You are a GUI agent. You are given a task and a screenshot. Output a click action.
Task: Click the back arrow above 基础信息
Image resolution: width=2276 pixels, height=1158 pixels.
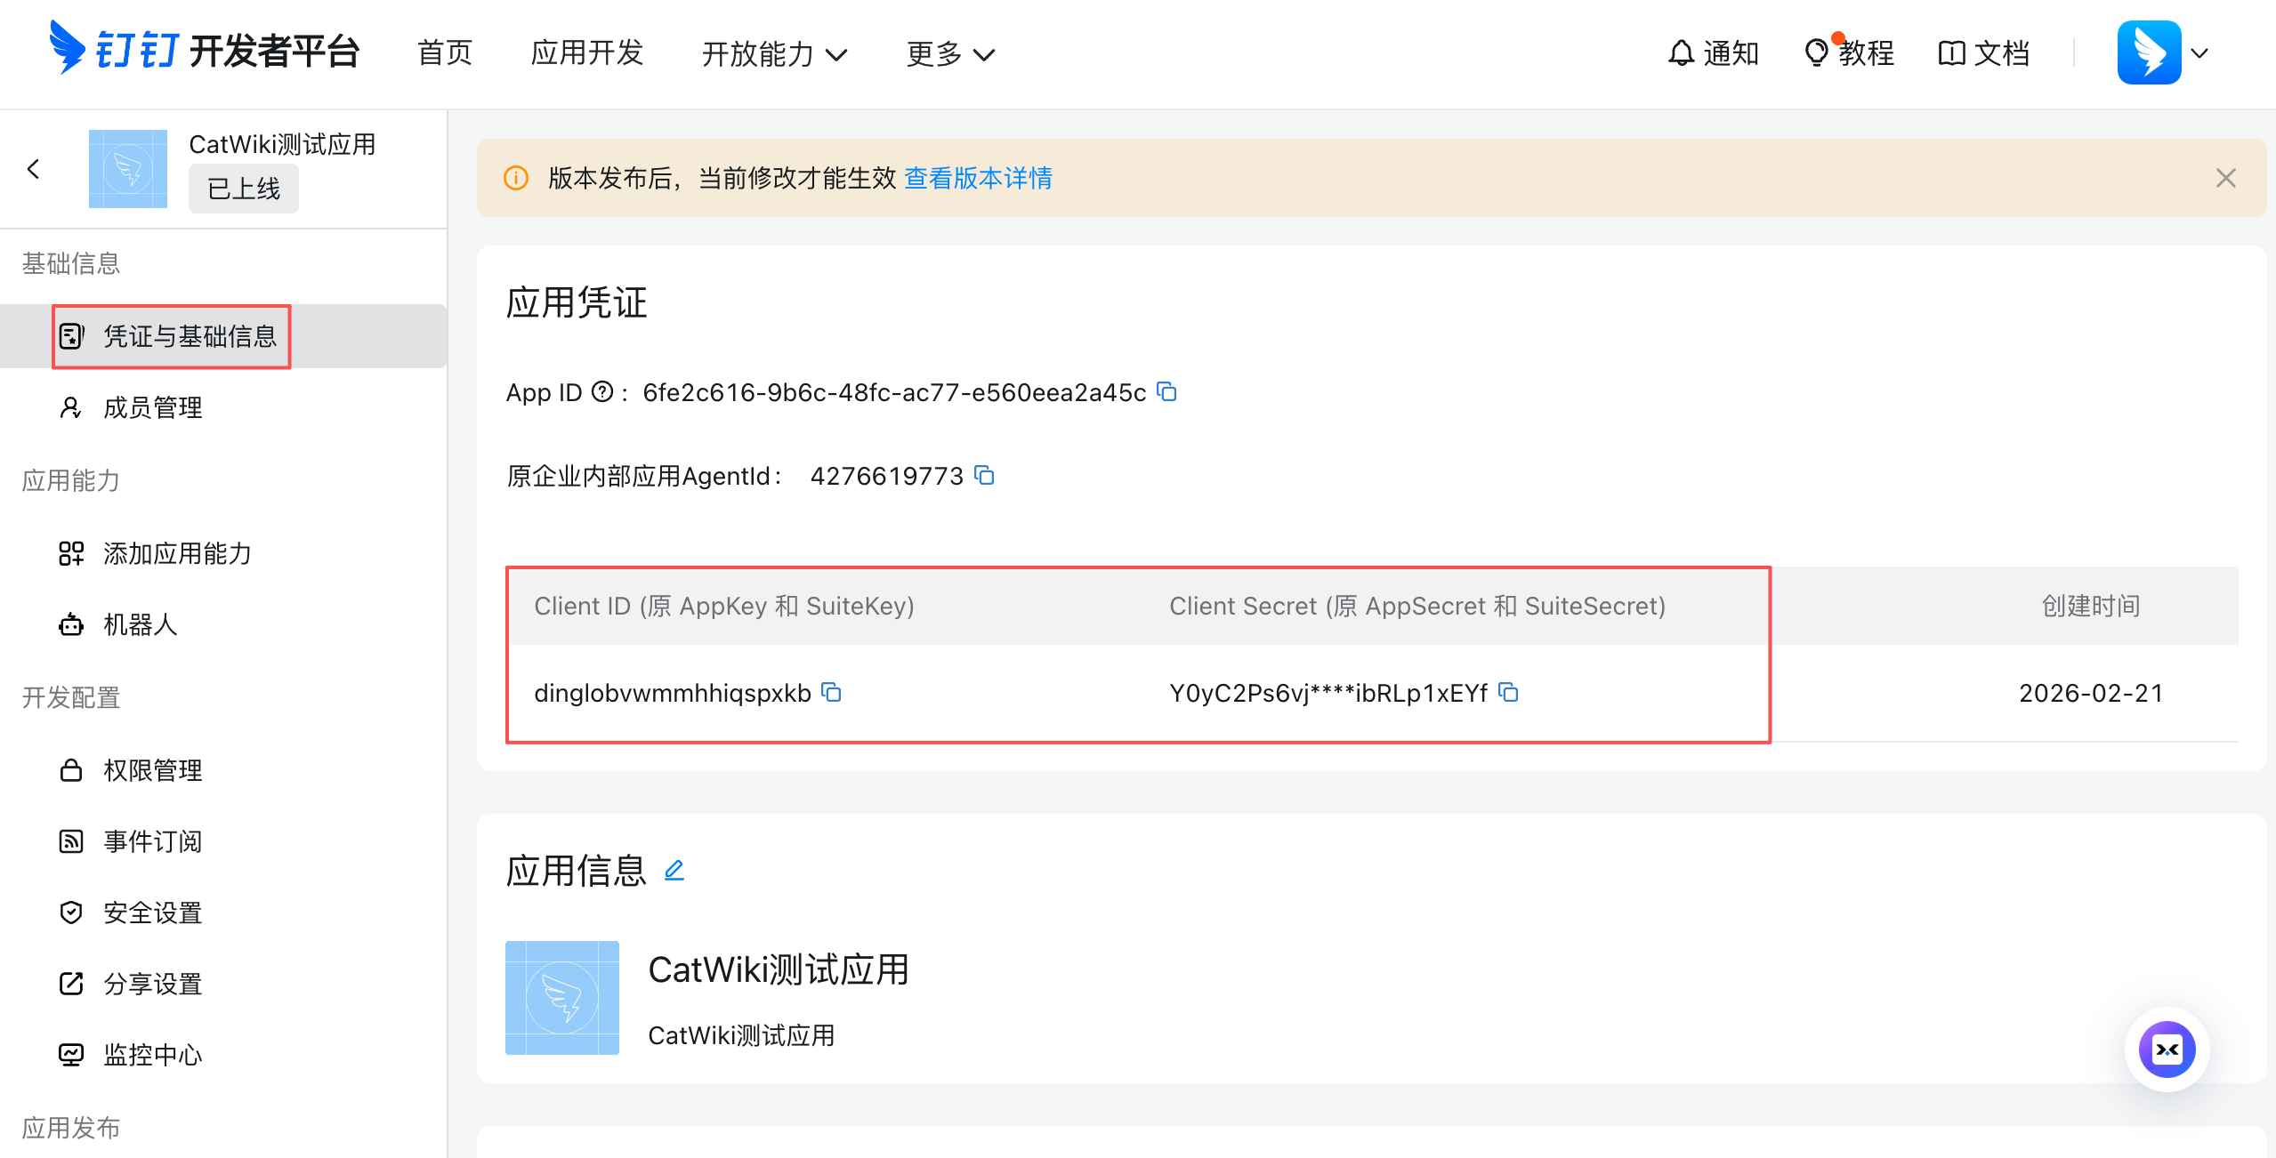tap(34, 168)
